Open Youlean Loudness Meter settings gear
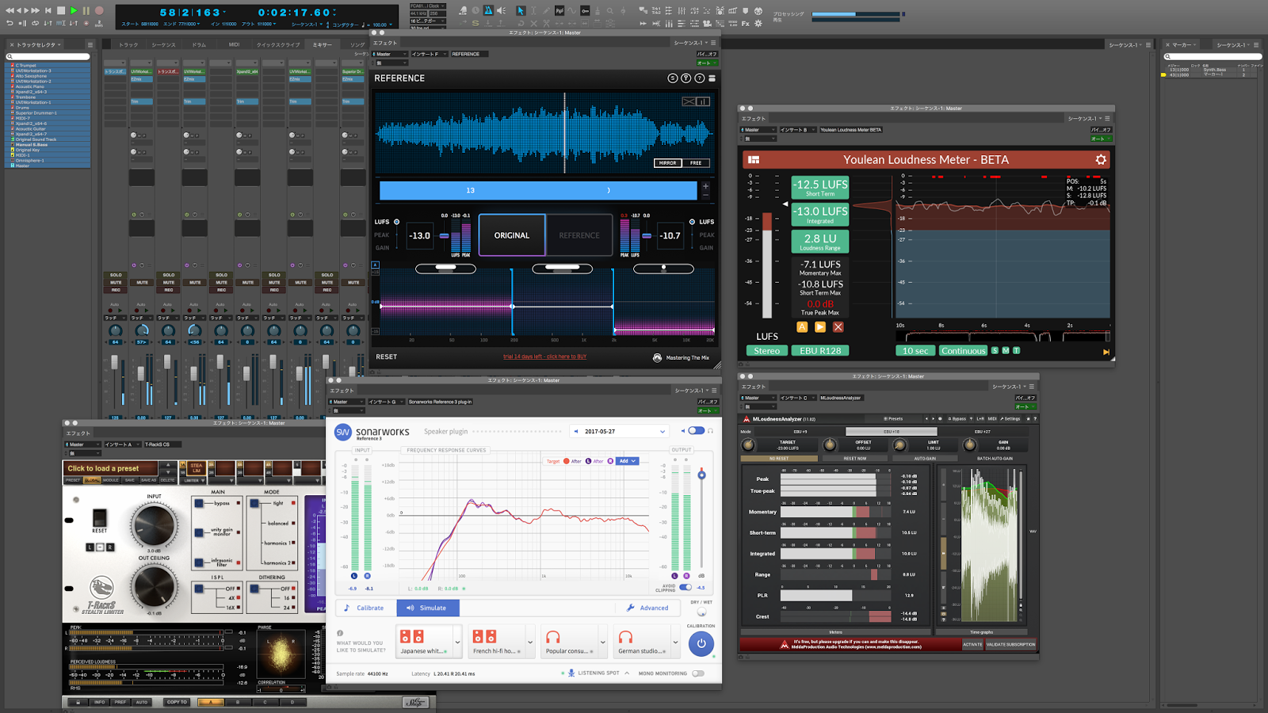 click(x=1100, y=159)
